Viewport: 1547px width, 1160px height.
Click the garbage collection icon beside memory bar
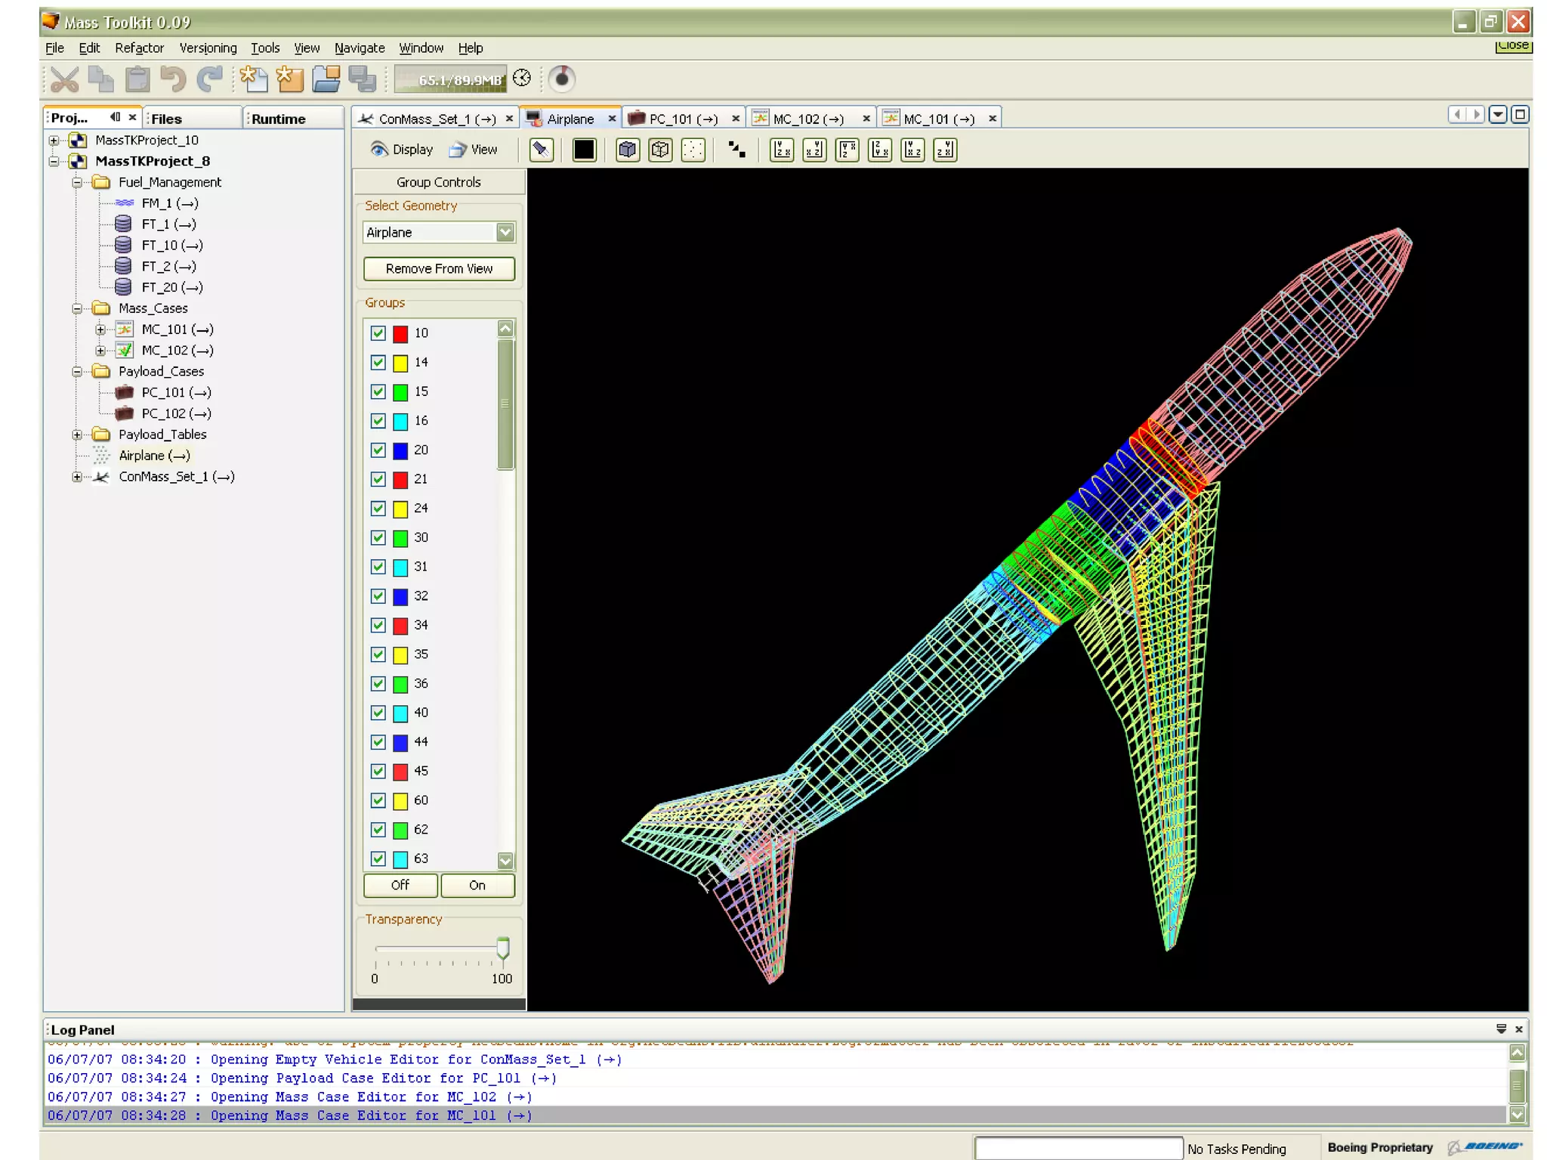click(522, 78)
